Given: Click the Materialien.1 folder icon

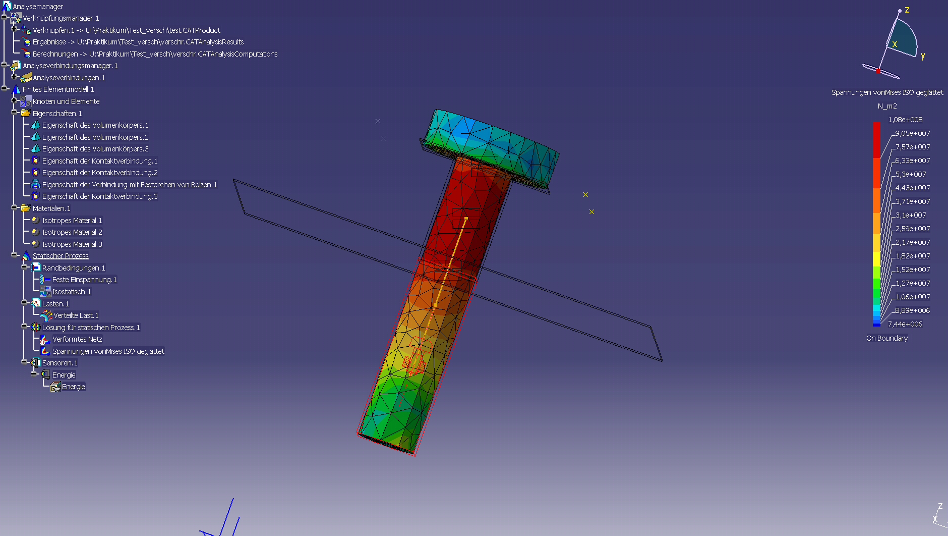Looking at the screenshot, I should (x=26, y=208).
